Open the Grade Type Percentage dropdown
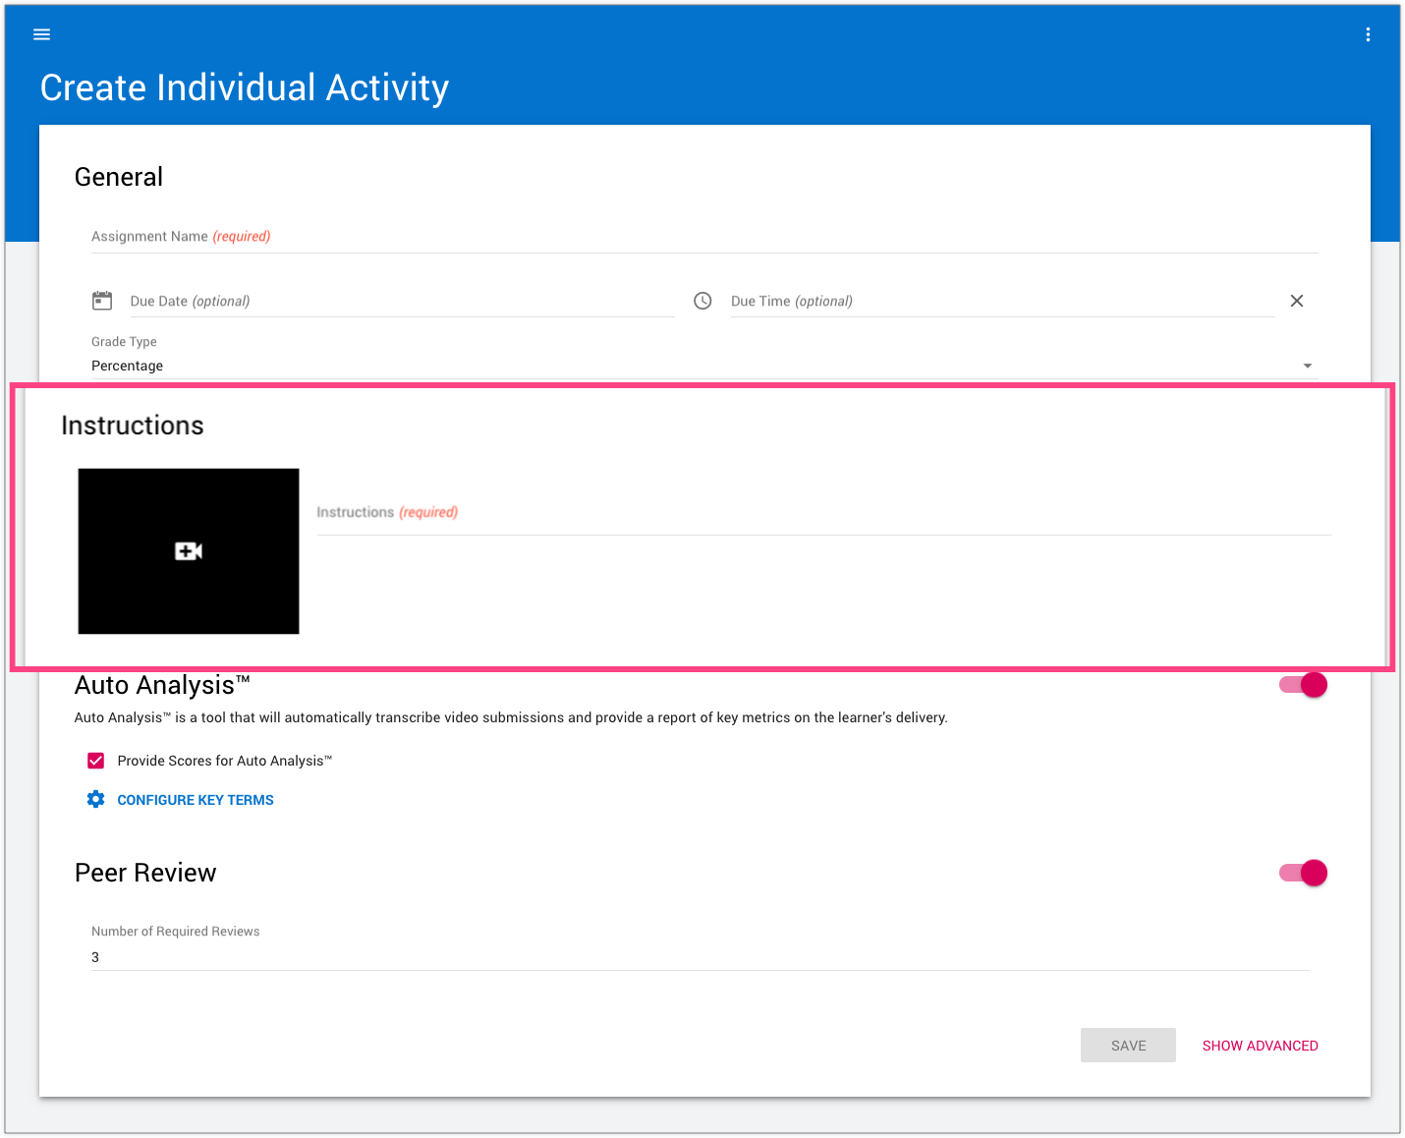 tap(688, 366)
